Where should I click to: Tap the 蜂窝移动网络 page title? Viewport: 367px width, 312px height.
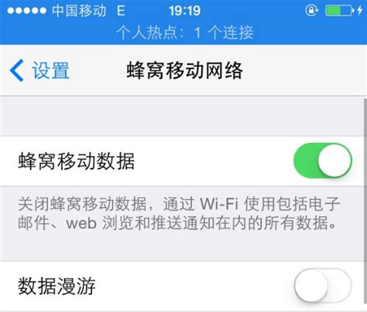pos(185,70)
